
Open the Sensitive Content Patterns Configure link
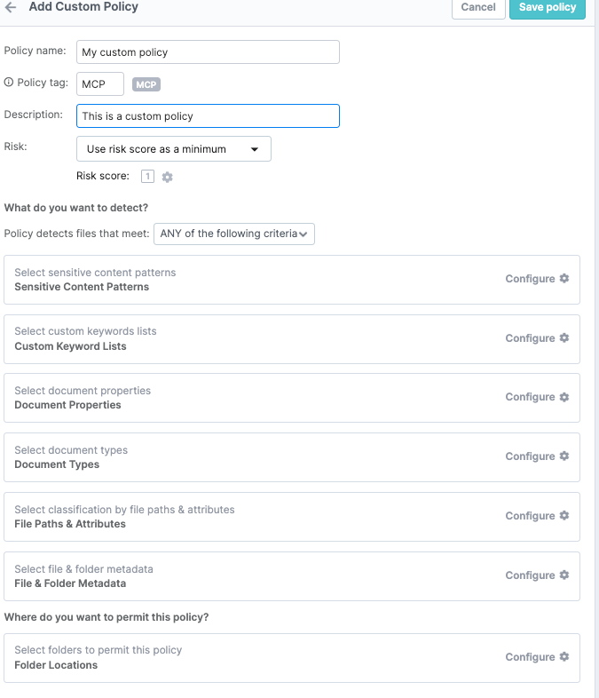click(x=530, y=279)
